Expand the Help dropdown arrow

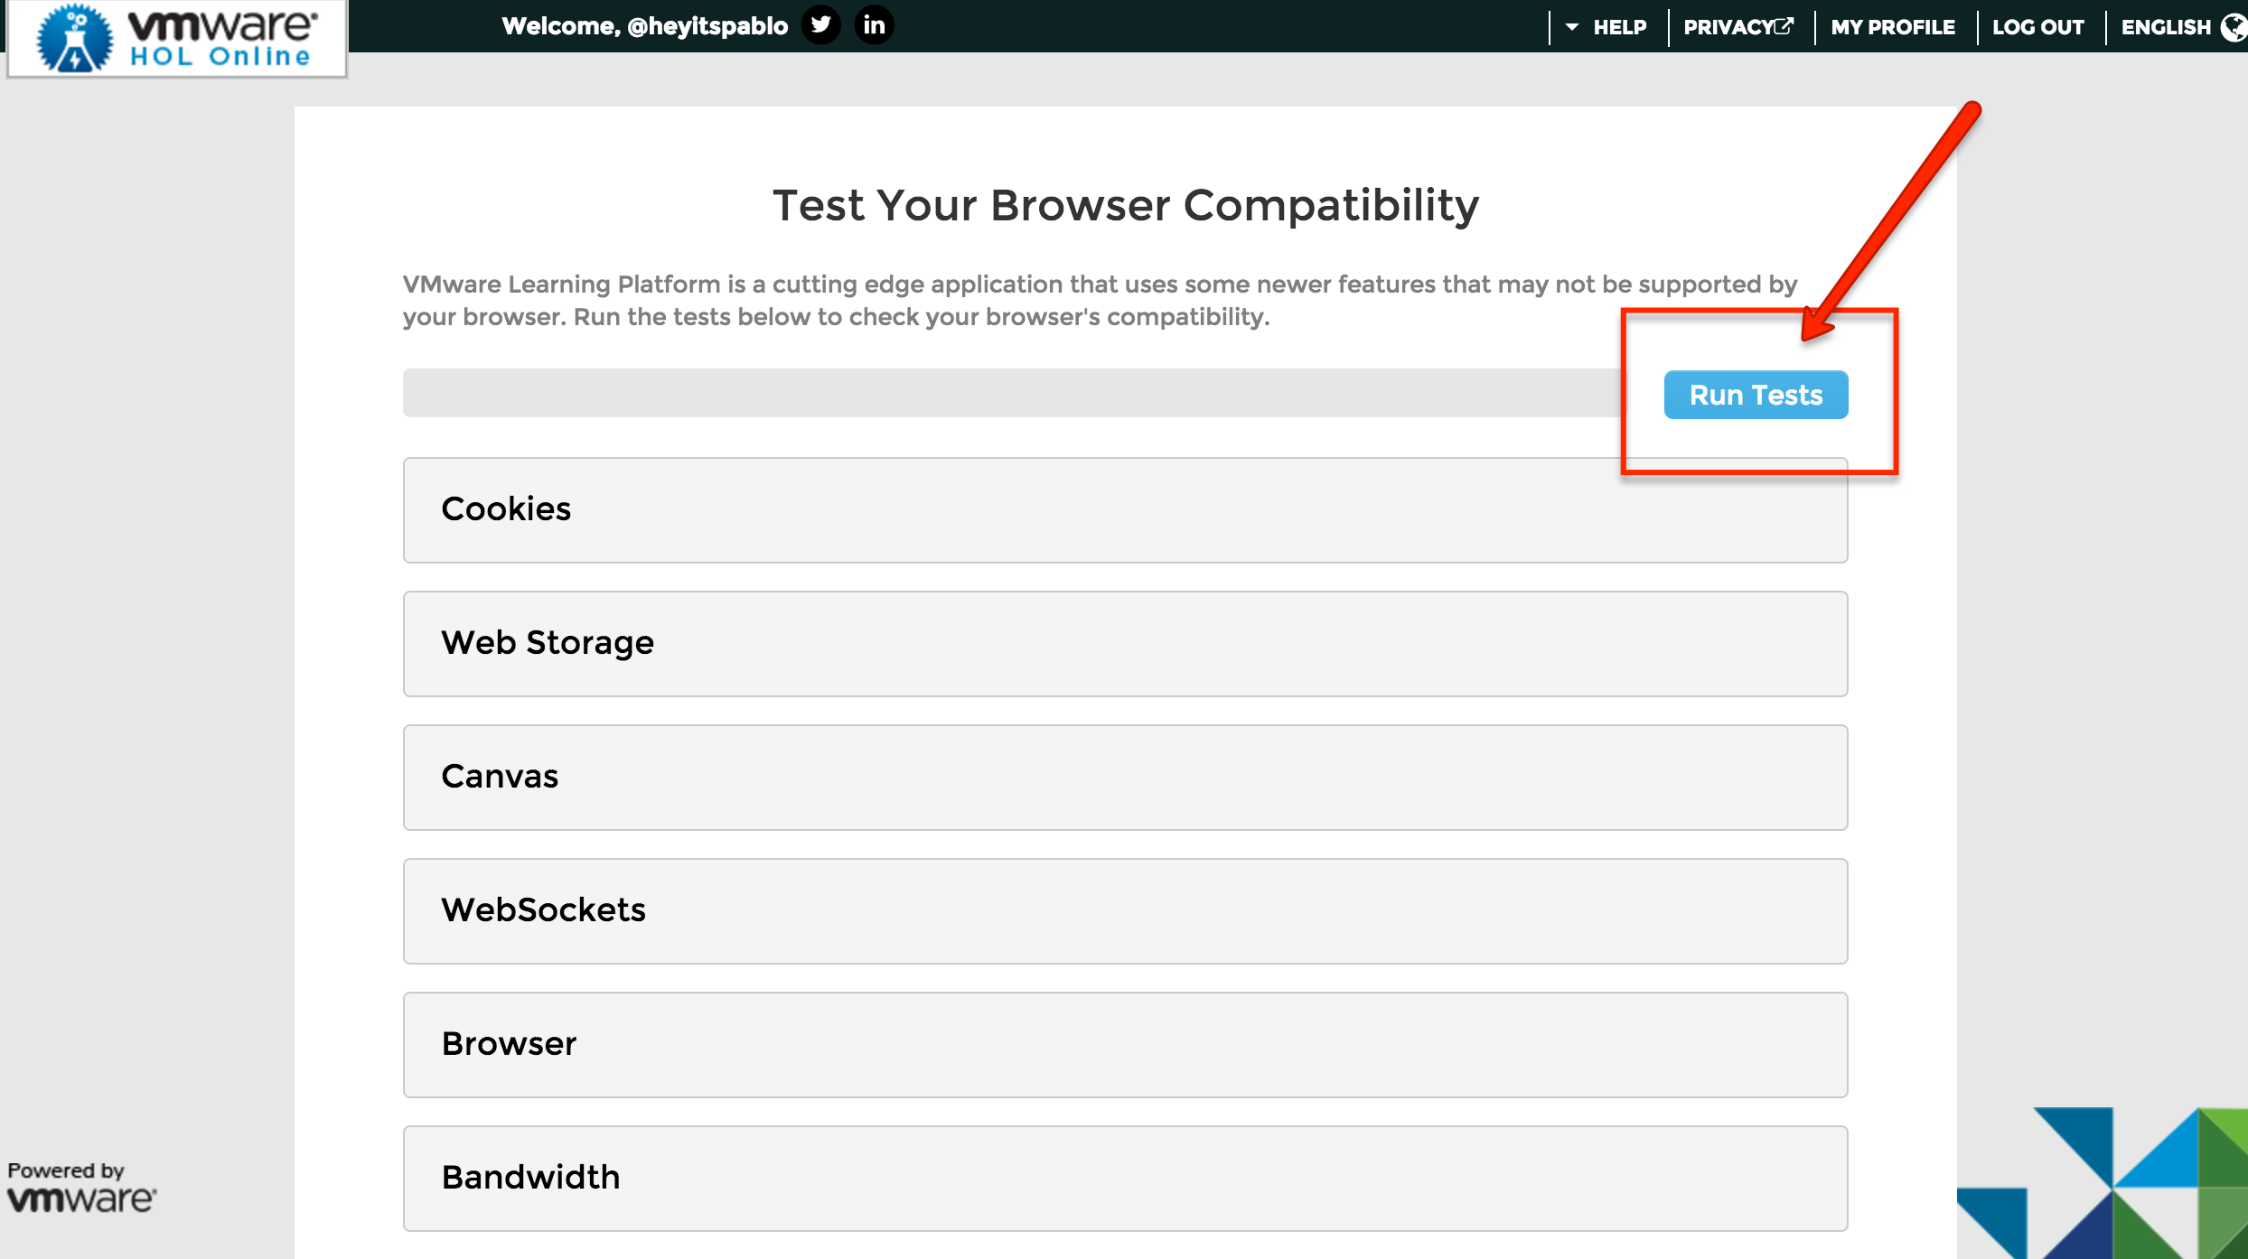[1572, 27]
